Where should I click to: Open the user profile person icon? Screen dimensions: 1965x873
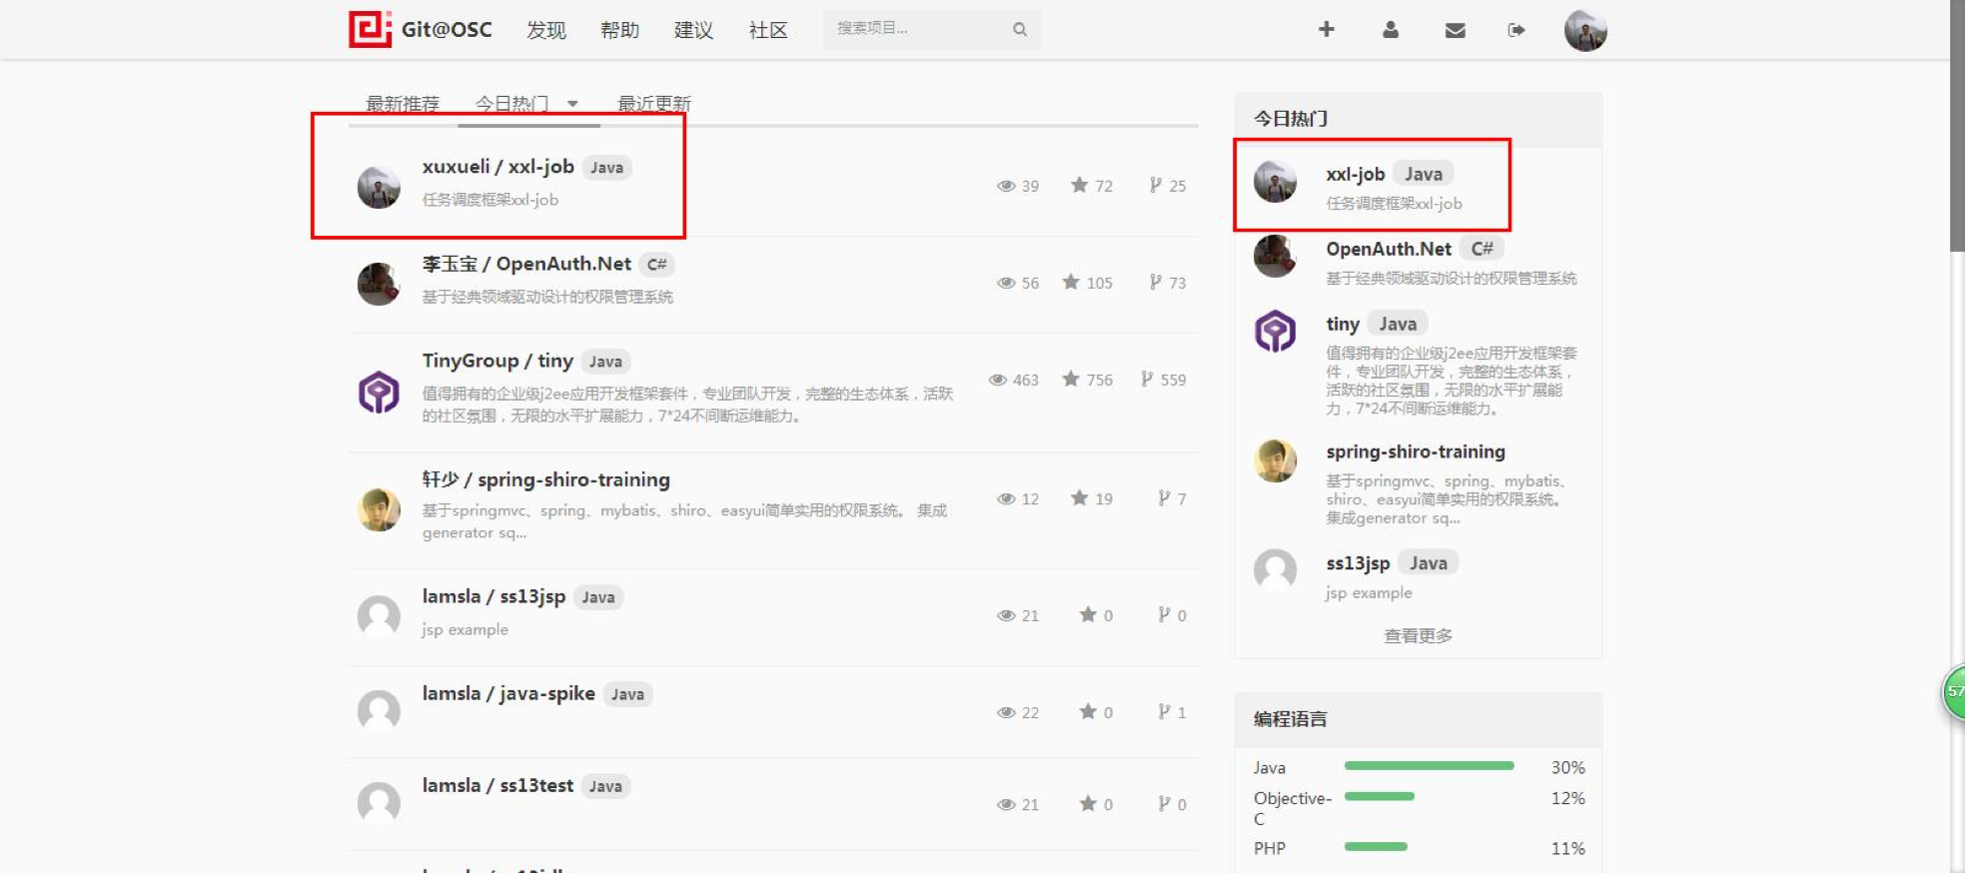(x=1390, y=30)
